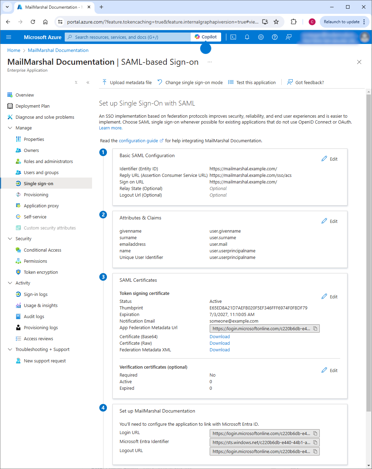The image size is (372, 469).
Task: Click the page vertical scrollbar
Action: pos(369,242)
